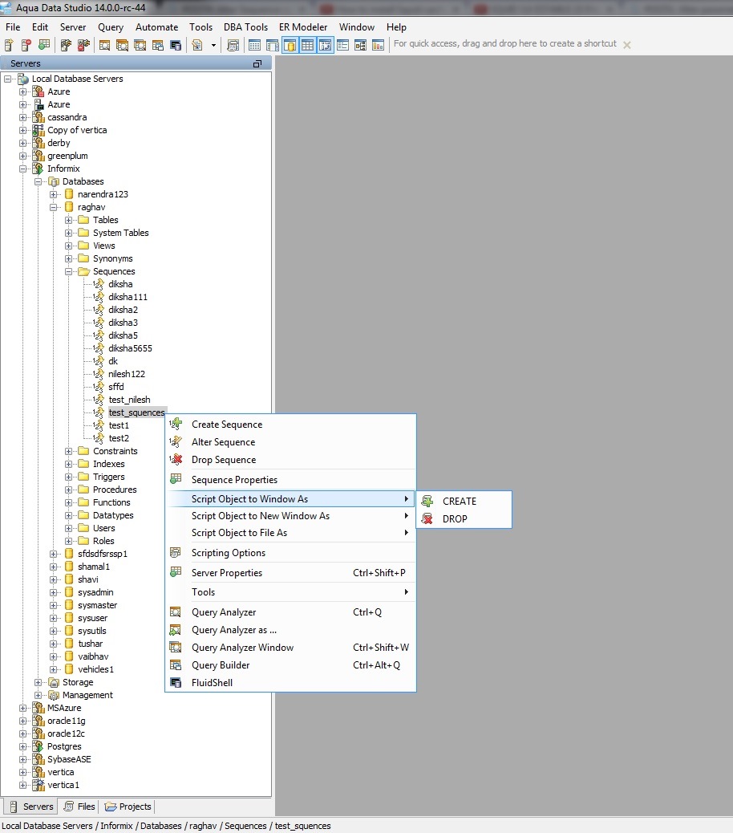Toggle the highlighted database cylinder view icon in the toolbar
The image size is (733, 833).
pos(290,45)
